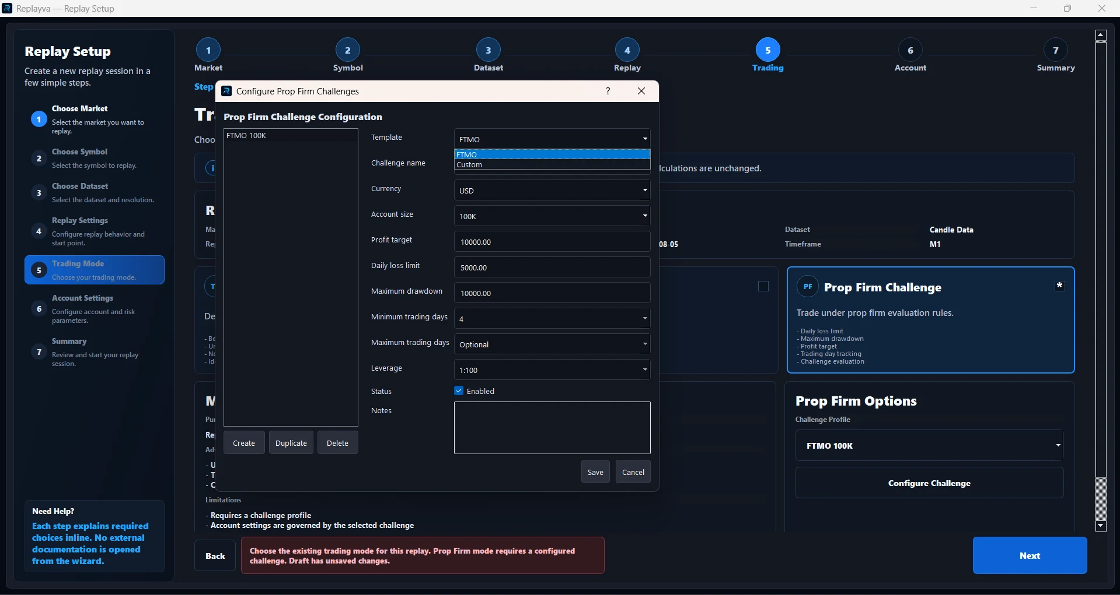Close the Configure Prop Firm Challenges dialog
1120x595 pixels.
641,91
